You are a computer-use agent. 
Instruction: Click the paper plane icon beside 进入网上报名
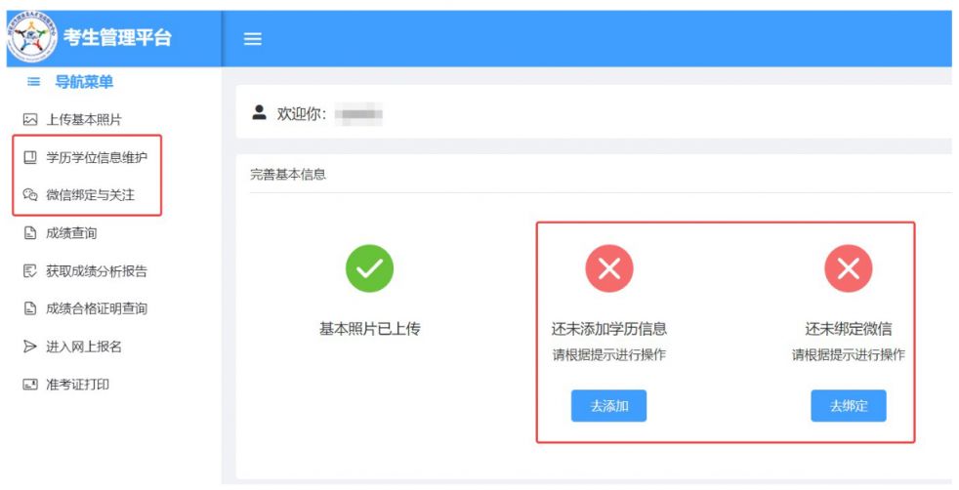[x=30, y=347]
